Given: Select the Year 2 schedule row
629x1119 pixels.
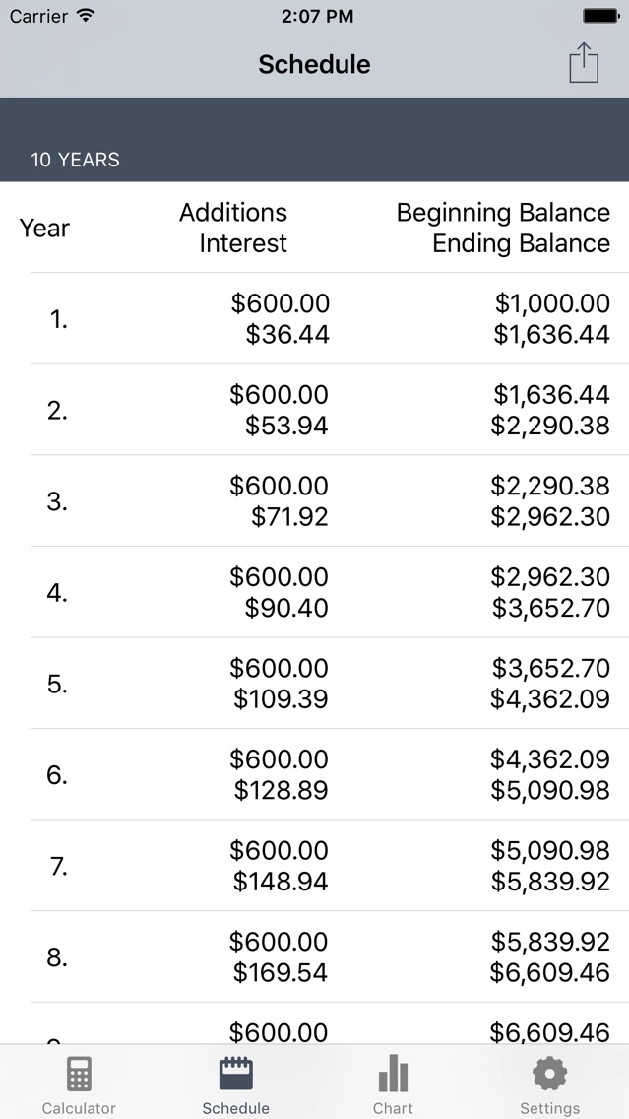Looking at the screenshot, I should (x=315, y=410).
